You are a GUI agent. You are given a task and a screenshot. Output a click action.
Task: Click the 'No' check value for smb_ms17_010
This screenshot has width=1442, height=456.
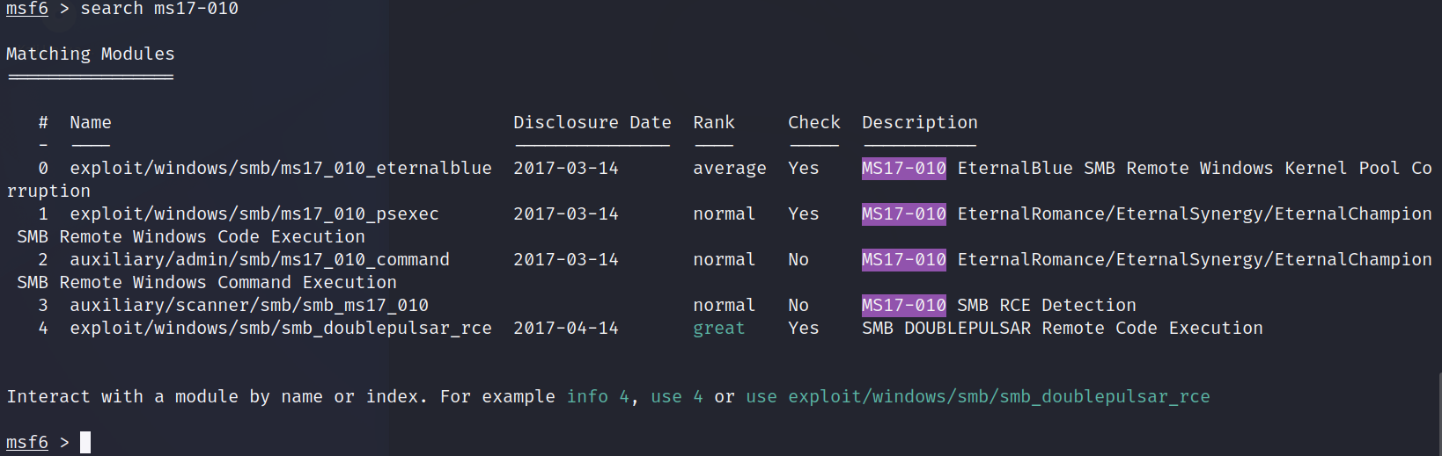pyautogui.click(x=798, y=305)
